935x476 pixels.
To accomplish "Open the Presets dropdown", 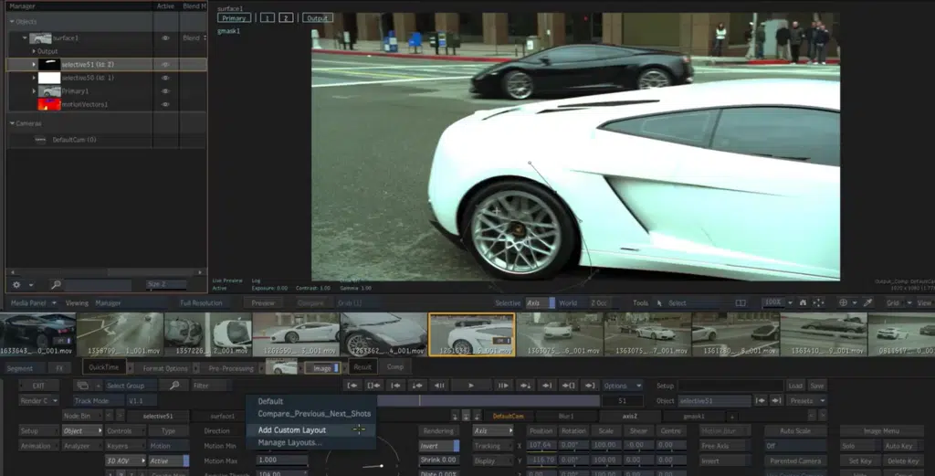I will coord(807,401).
